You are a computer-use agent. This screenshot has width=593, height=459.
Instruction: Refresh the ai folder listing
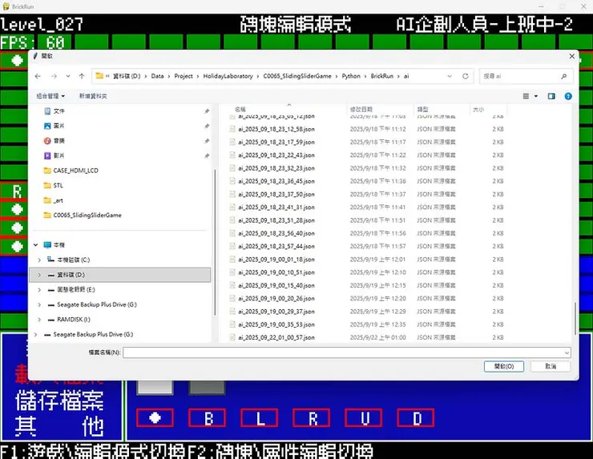coord(465,76)
